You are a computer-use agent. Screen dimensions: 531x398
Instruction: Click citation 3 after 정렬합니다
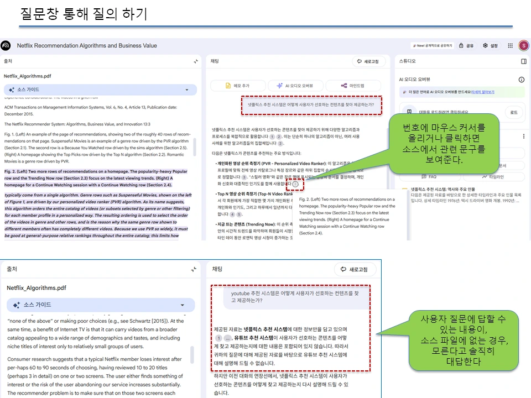pos(244,177)
